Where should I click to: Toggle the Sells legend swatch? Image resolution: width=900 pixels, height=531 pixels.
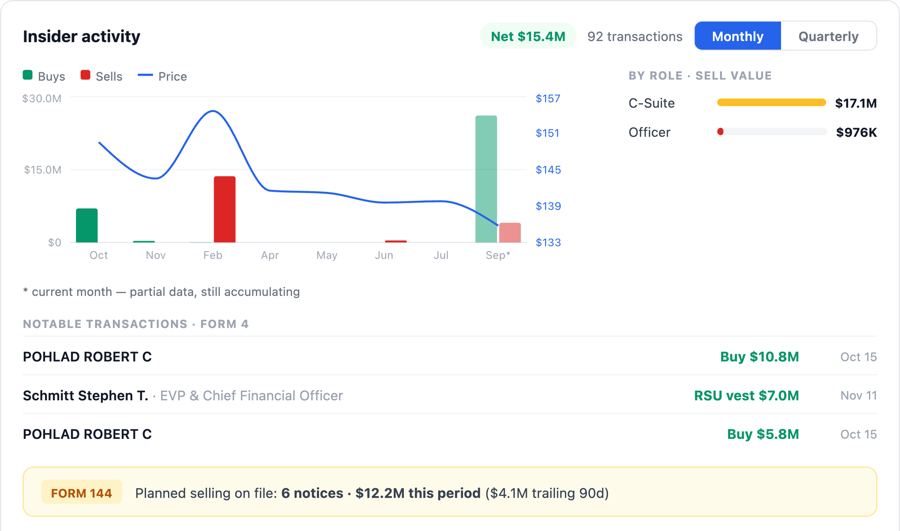[x=85, y=75]
